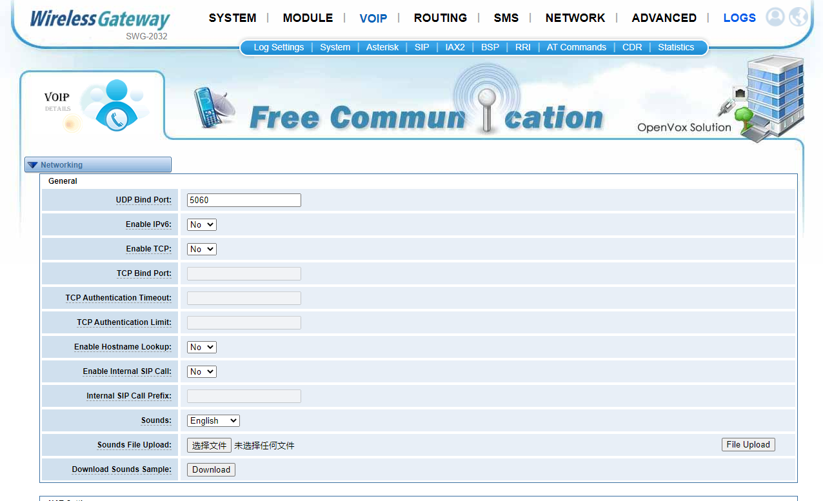Image resolution: width=823 pixels, height=501 pixels.
Task: Go to IAX2 logs submenu
Action: (455, 47)
